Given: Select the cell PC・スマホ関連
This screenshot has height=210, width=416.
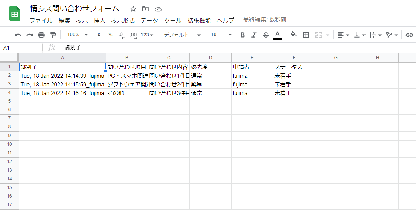Looking at the screenshot, I should (127, 76).
